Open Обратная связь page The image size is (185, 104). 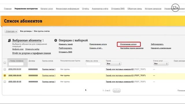coord(135,9)
